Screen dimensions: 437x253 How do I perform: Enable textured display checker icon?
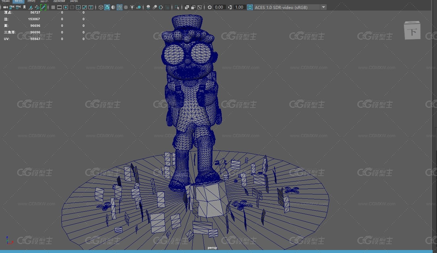[x=126, y=7]
